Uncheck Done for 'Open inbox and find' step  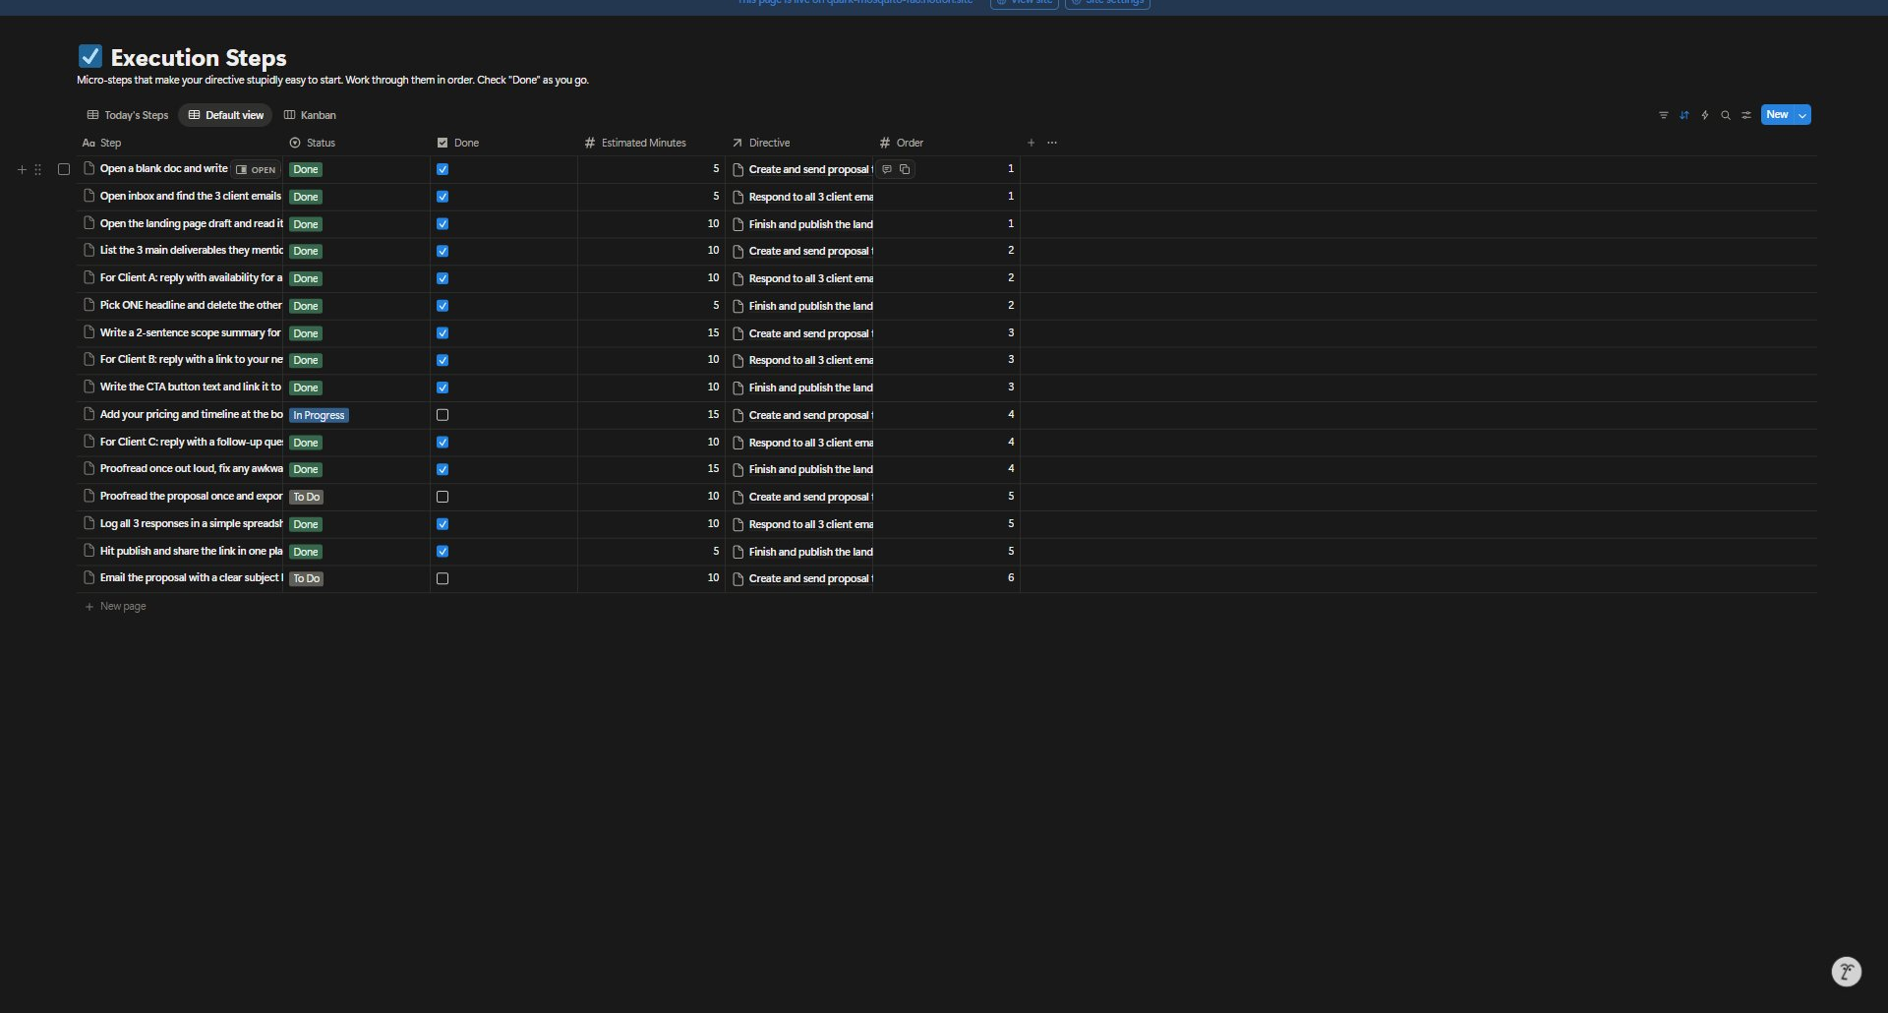pyautogui.click(x=442, y=197)
